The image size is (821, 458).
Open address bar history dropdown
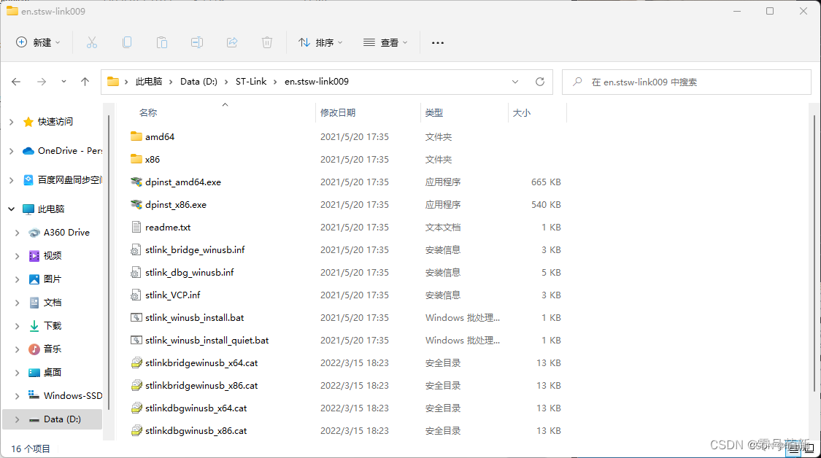pyautogui.click(x=515, y=82)
